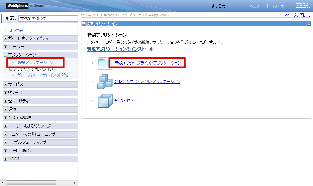Click the 新規アセット link
This screenshot has height=186, width=313.
pyautogui.click(x=125, y=100)
